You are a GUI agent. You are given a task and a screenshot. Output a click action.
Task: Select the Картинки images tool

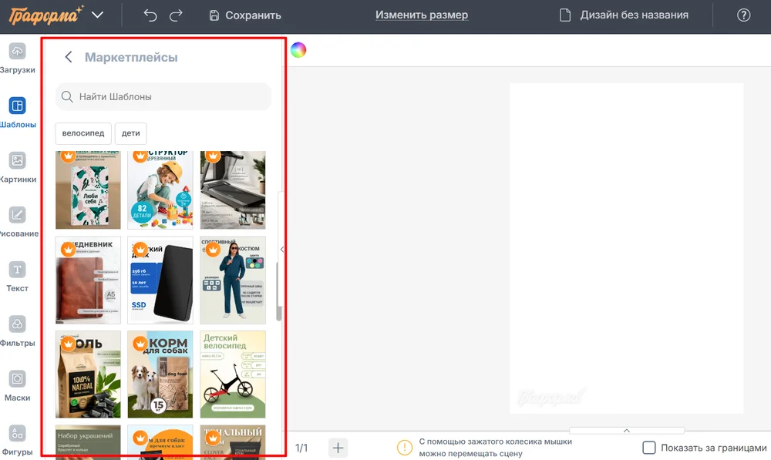(x=17, y=167)
